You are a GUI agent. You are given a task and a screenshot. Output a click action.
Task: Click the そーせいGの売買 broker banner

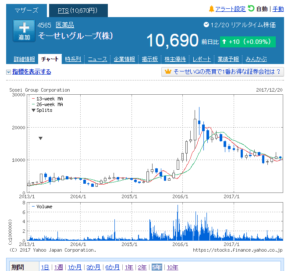[223, 71]
